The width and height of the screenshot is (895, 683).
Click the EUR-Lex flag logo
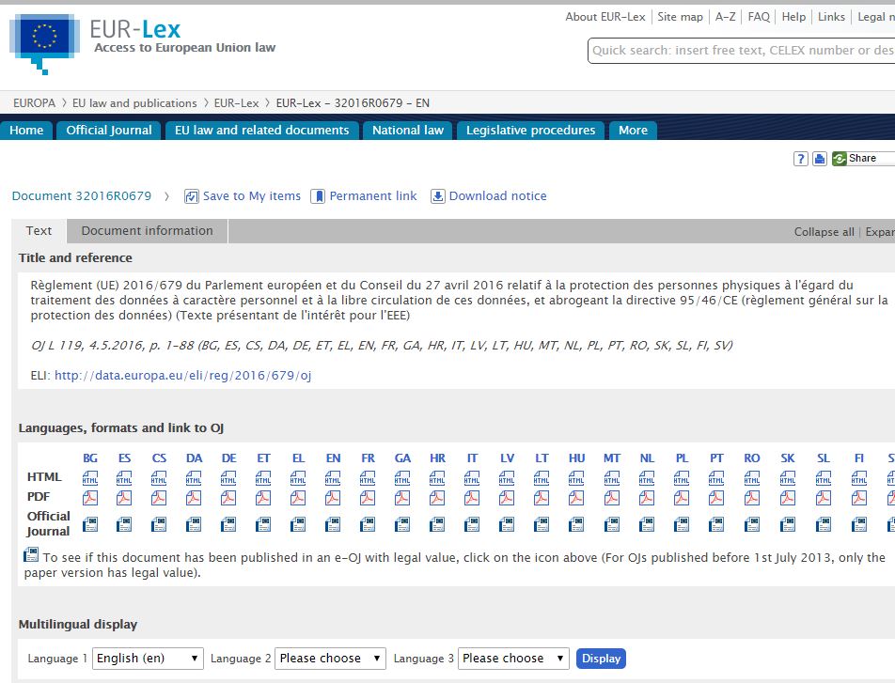click(44, 43)
